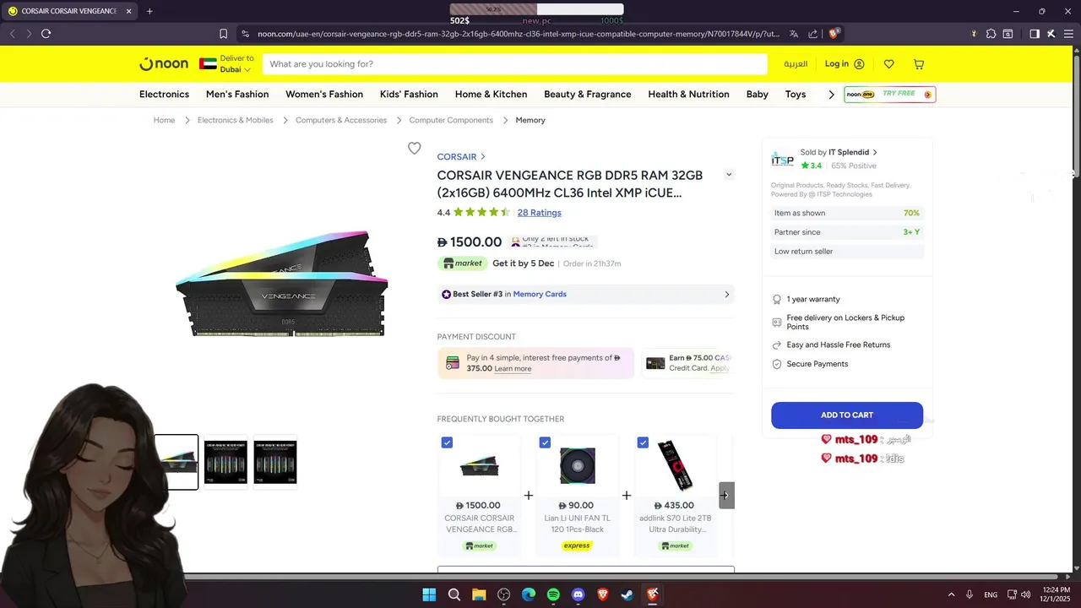Open Health & Nutrition category menu
Viewport: 1081px width, 608px height.
(688, 95)
